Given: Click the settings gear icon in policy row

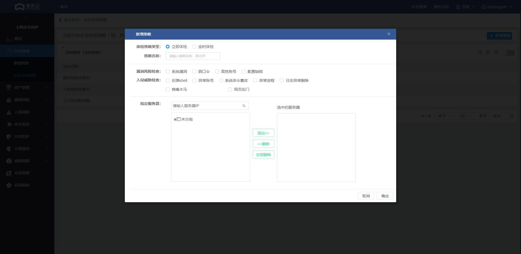Looking at the screenshot, I should pos(496,52).
